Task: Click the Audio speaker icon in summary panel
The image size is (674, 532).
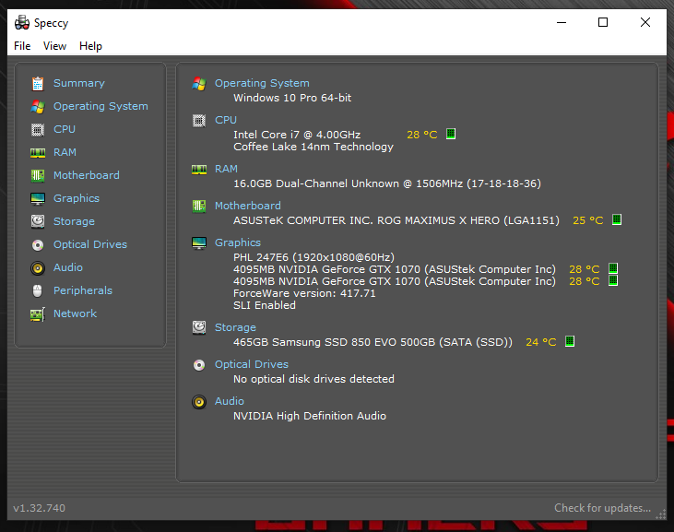Action: pos(199,402)
